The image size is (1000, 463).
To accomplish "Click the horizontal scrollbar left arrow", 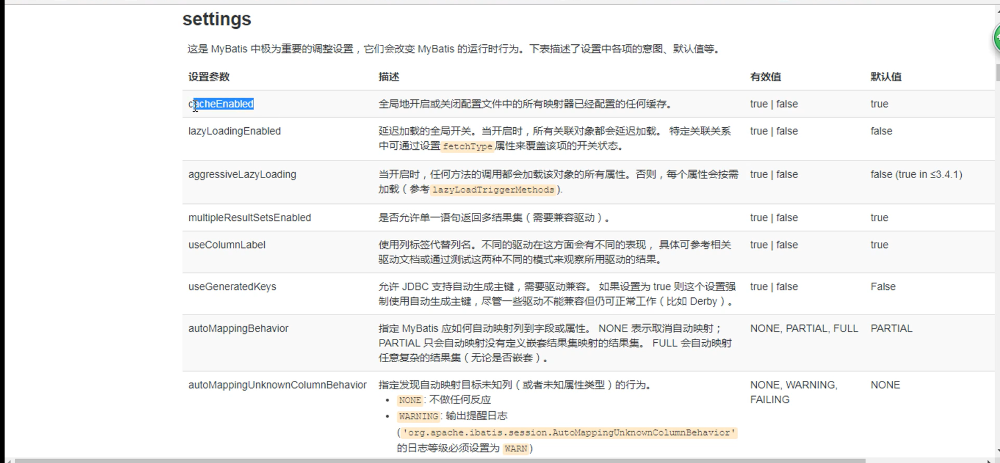I will [x=9, y=461].
